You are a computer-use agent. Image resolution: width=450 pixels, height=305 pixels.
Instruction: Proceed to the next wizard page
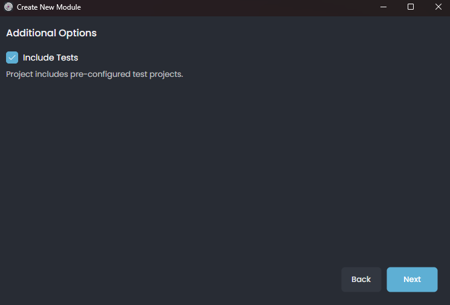coord(412,280)
